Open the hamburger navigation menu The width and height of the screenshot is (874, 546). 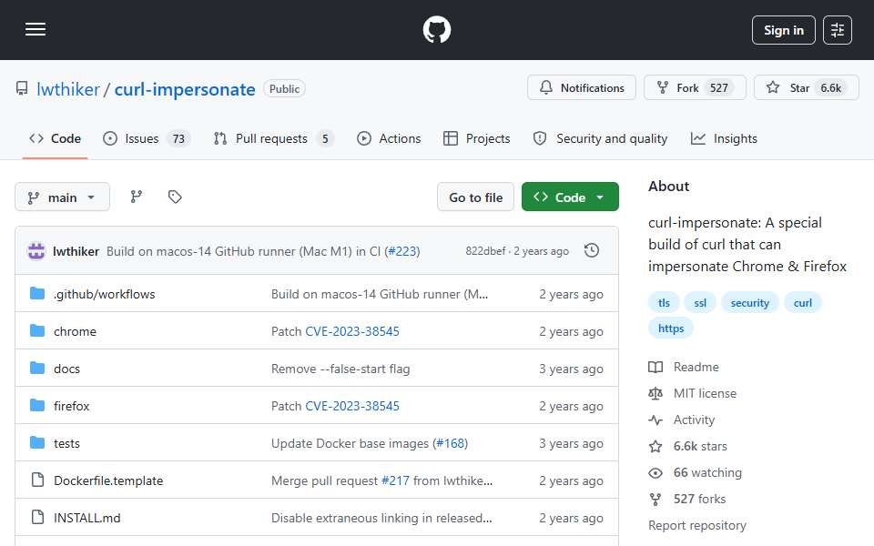tap(36, 29)
